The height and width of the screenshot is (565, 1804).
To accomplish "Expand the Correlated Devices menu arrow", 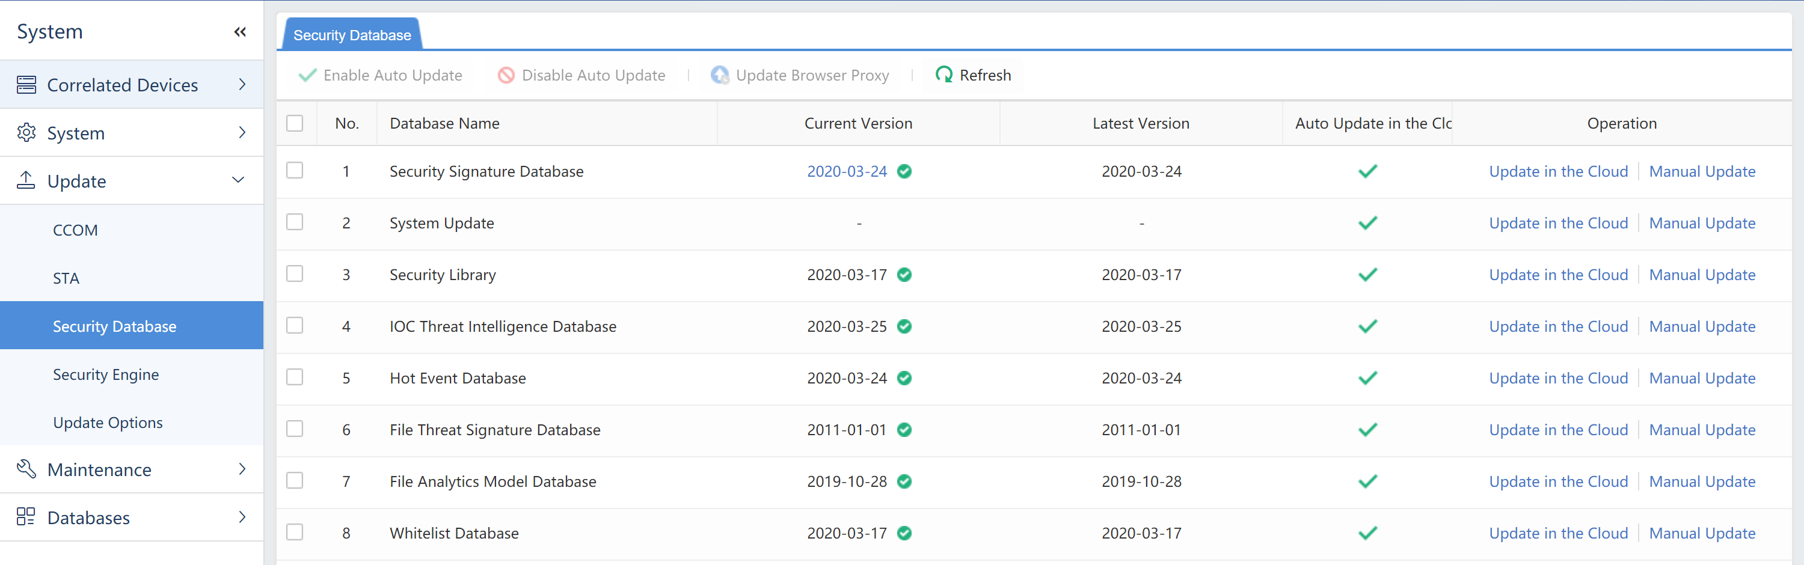I will pyautogui.click(x=242, y=85).
